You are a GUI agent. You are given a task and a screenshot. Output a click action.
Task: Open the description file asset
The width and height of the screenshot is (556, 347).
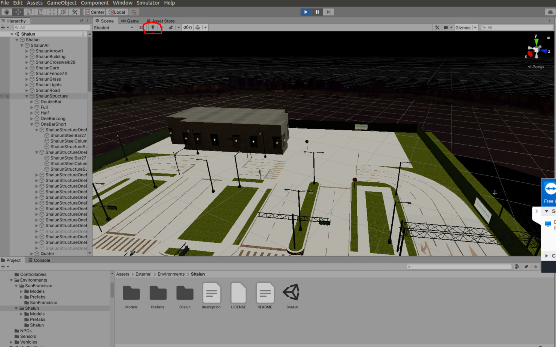point(212,292)
